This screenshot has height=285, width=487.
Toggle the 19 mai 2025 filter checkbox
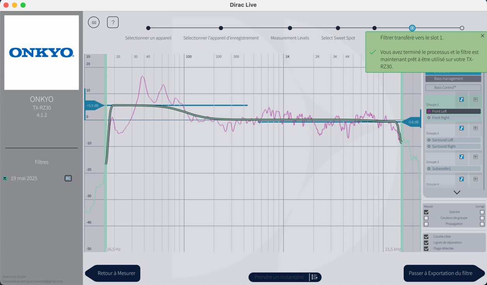[5, 179]
